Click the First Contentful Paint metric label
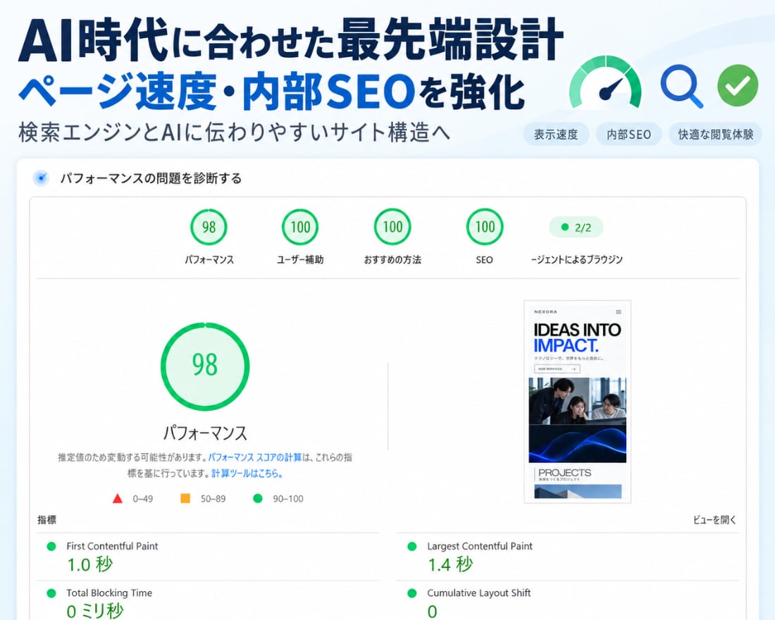Screen dimensions: 775x620 112,546
